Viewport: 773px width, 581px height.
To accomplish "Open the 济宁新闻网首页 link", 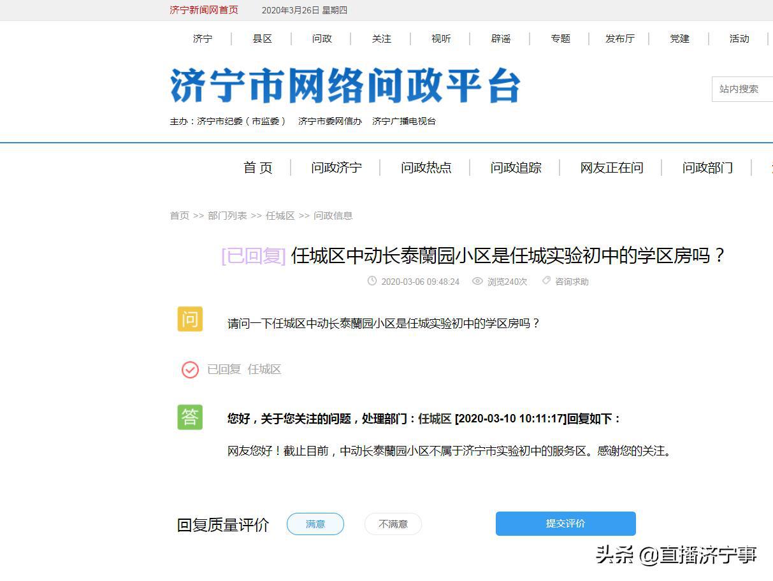I will tap(203, 10).
